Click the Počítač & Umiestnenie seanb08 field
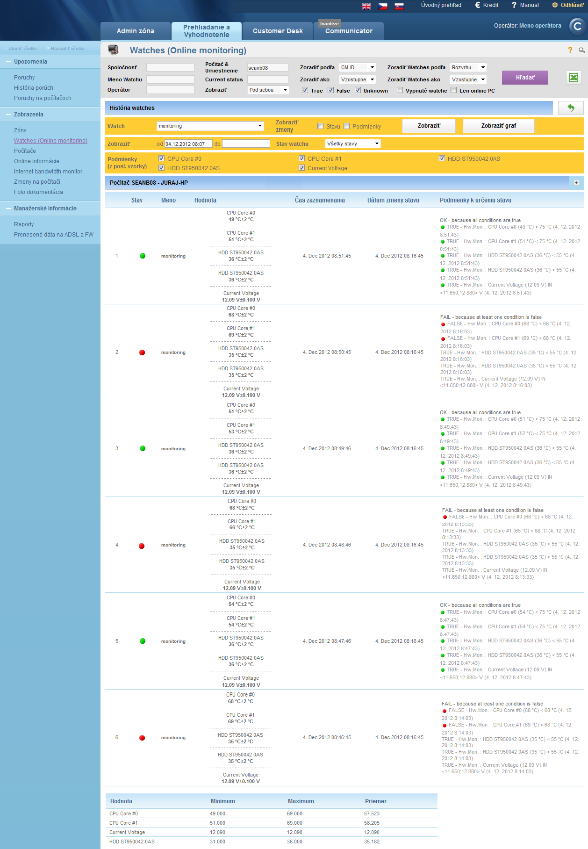This screenshot has height=849, width=588. [x=268, y=67]
